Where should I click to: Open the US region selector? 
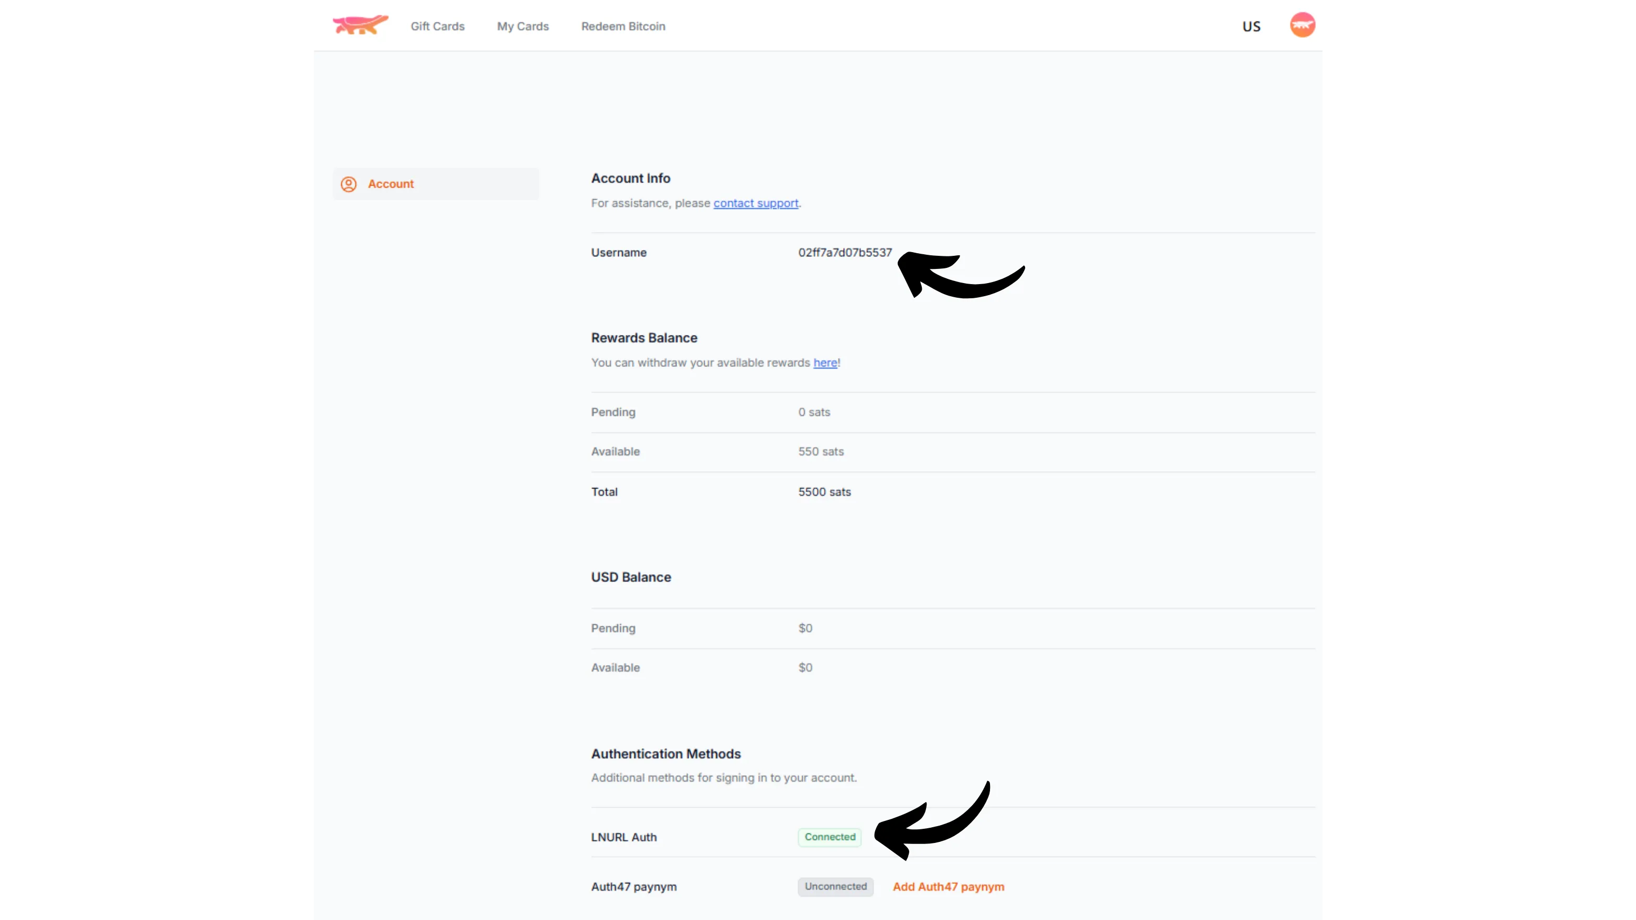point(1251,27)
